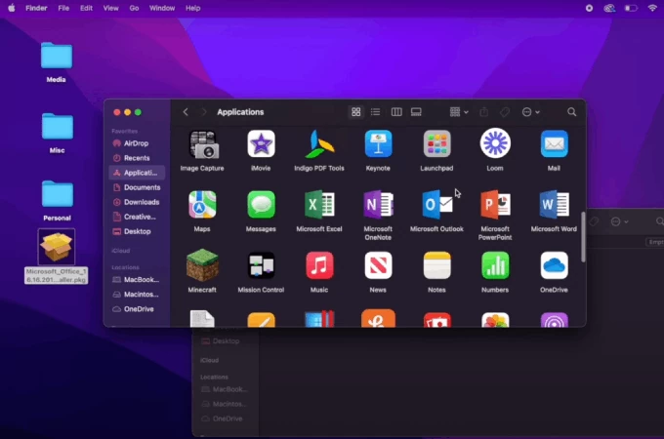Screen dimensions: 664x439
Task: Open the Minecraft app icon
Action: (202, 265)
